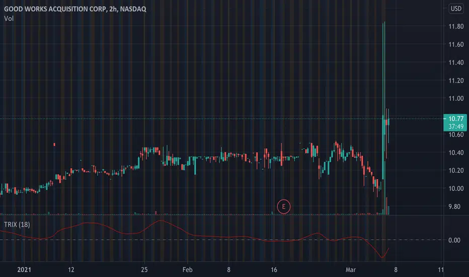Click the 16 date axis label
The image size is (469, 277).
(x=274, y=270)
